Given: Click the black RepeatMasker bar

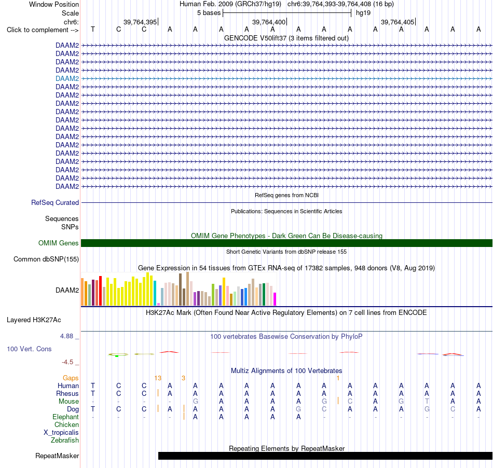Looking at the screenshot, I should tap(325, 456).
